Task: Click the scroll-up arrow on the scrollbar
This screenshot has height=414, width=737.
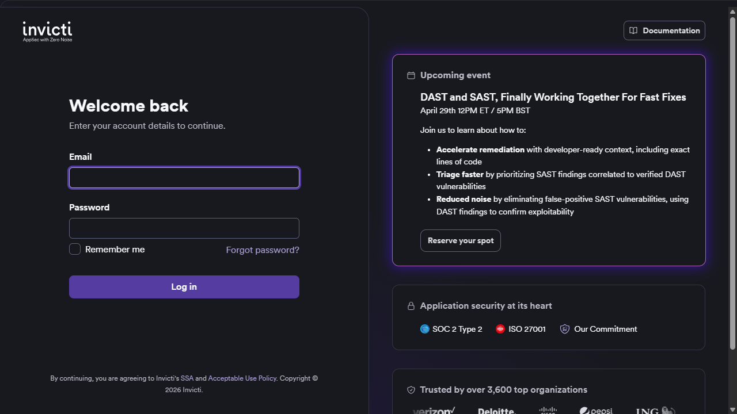Action: click(732, 5)
